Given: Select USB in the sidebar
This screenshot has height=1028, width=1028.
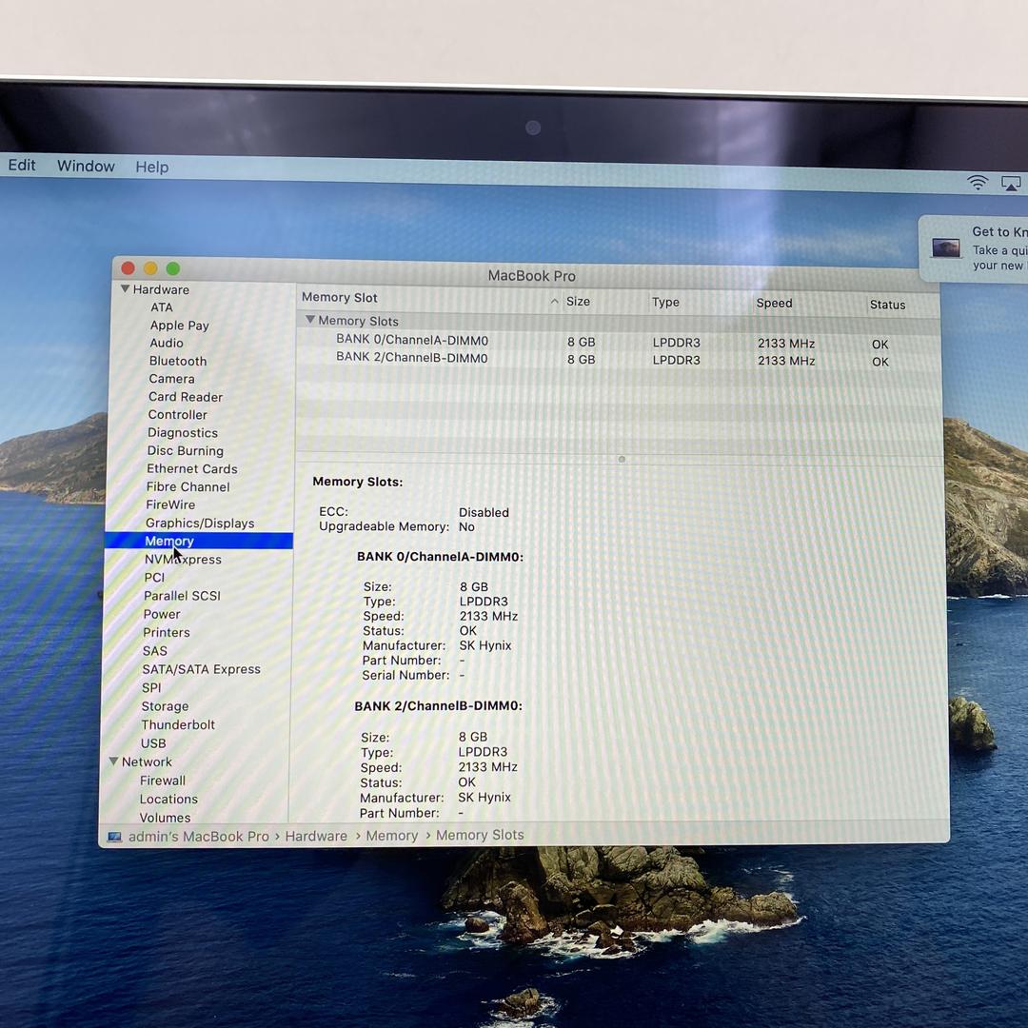Looking at the screenshot, I should click(153, 743).
